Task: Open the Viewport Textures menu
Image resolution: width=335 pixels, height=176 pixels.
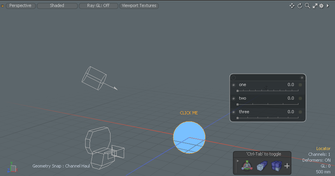Action: pyautogui.click(x=139, y=6)
